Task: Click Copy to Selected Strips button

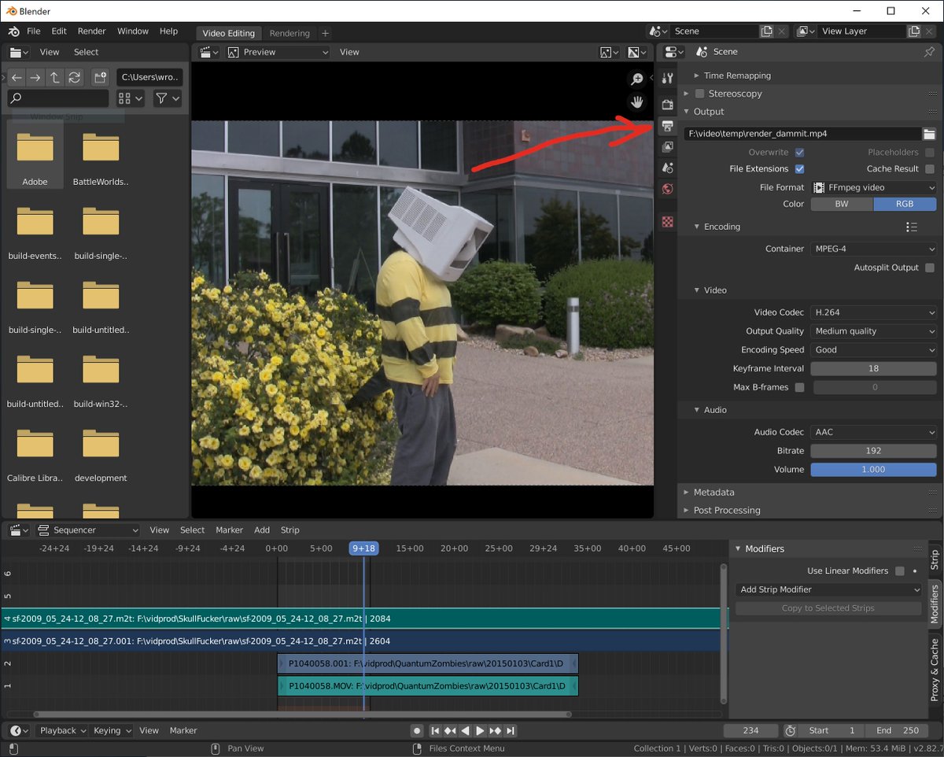Action: (x=828, y=608)
